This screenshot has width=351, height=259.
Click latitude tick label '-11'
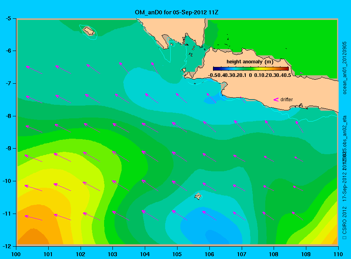click(7, 214)
